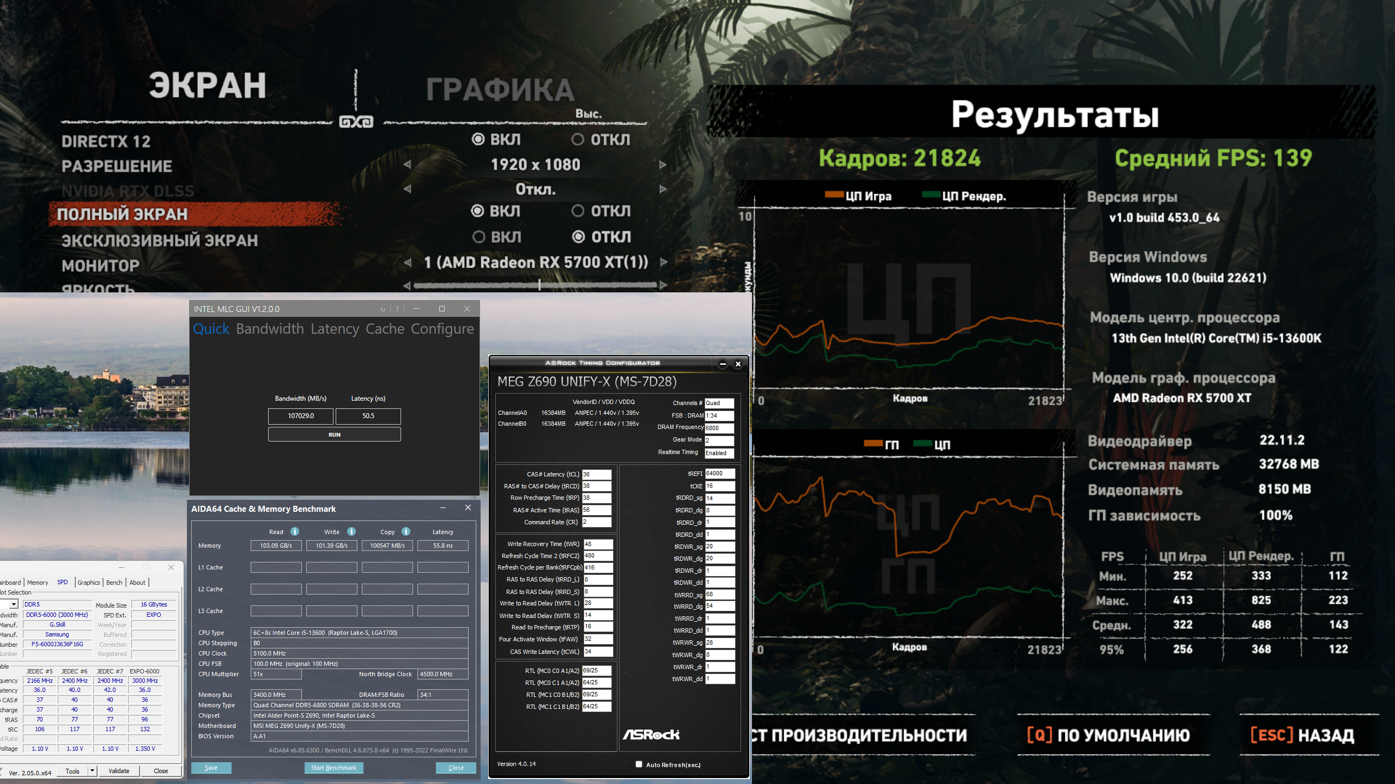Click Close button in CPU-Z
1395x784 pixels.
click(161, 770)
